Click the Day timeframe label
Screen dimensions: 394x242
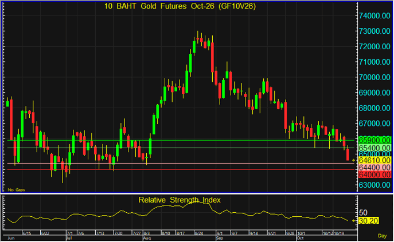tap(382, 236)
